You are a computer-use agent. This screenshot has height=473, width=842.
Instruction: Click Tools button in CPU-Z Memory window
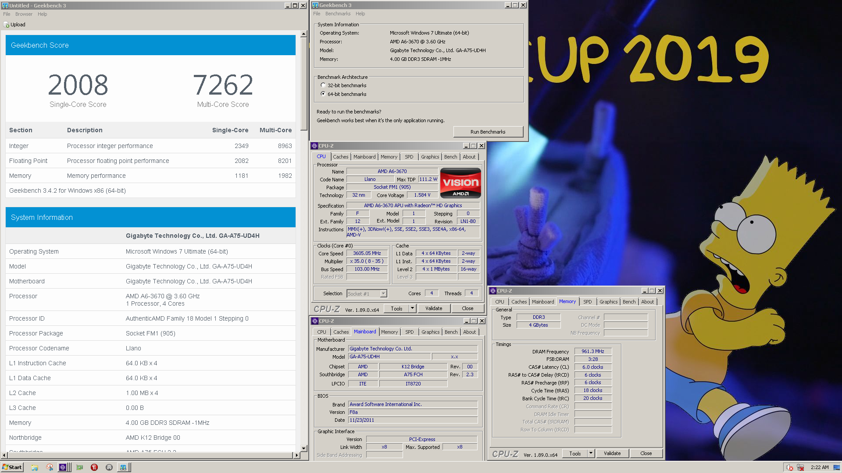click(575, 454)
